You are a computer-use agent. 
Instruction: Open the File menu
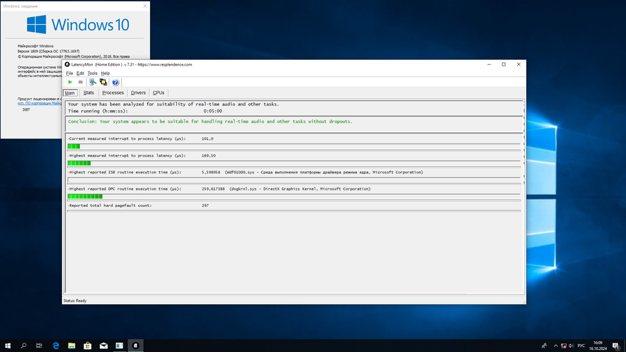69,73
